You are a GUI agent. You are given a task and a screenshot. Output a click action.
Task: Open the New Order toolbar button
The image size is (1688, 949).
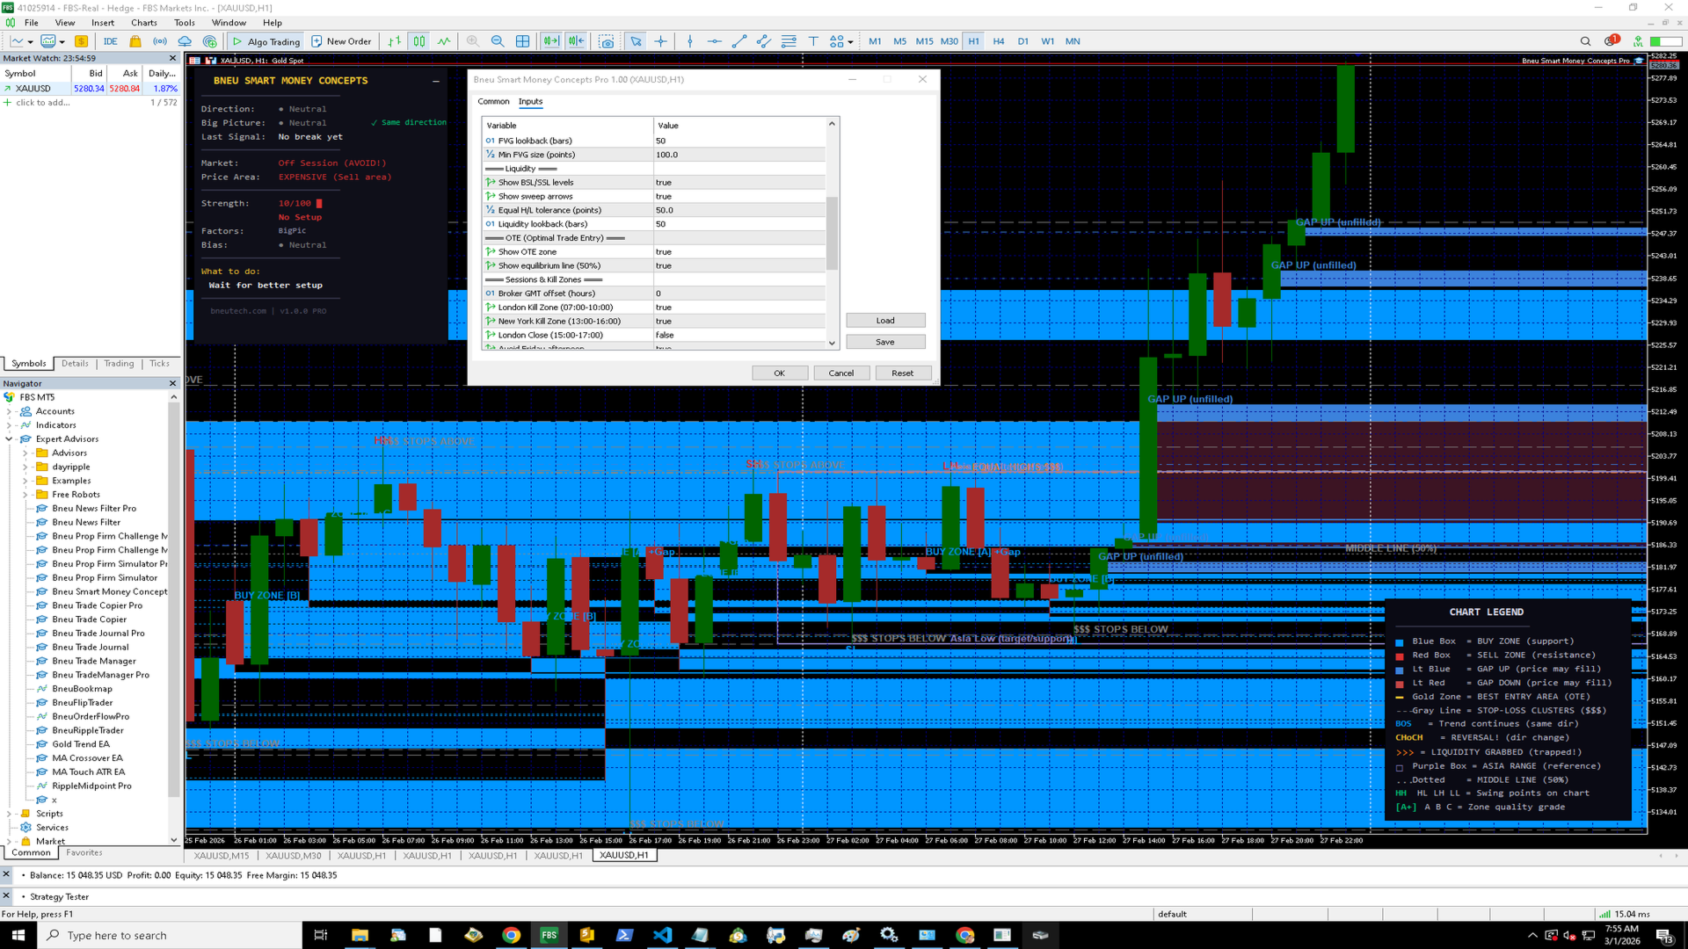tap(341, 41)
